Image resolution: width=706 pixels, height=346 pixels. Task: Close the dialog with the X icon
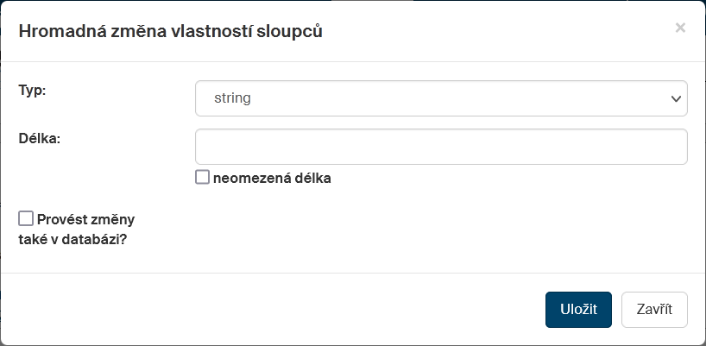(680, 28)
